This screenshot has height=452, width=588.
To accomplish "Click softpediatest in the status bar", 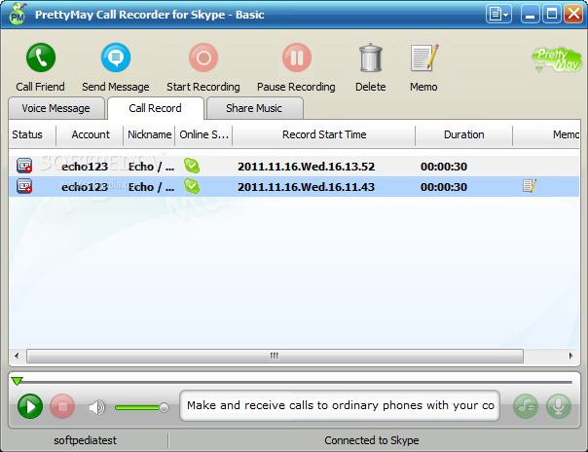I will pos(85,440).
